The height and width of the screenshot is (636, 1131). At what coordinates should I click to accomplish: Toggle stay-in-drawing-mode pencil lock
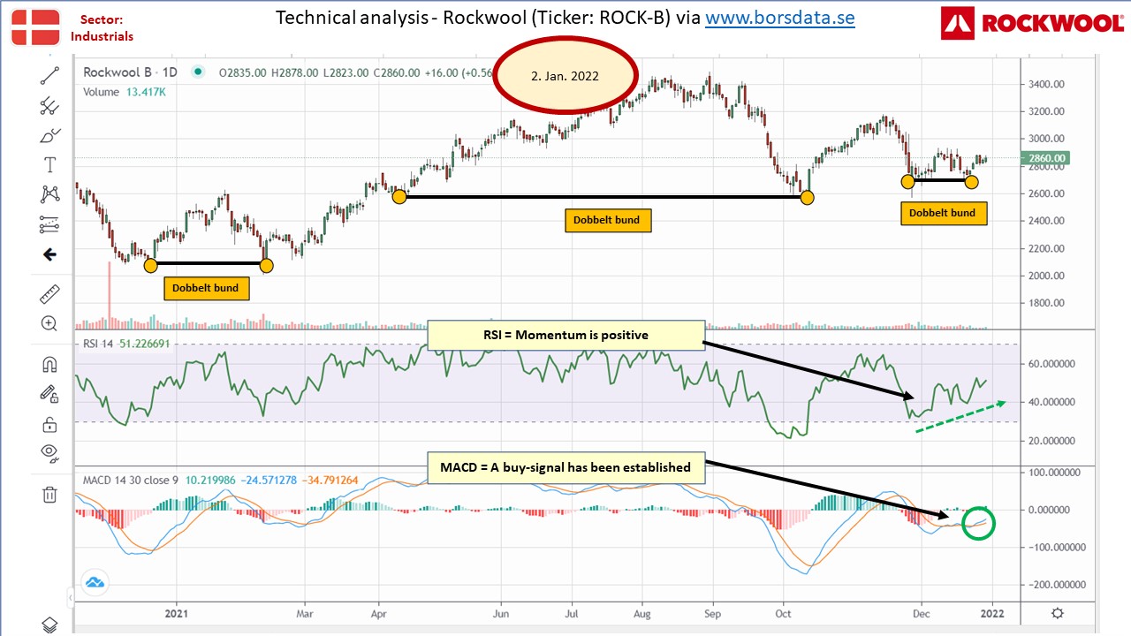tap(49, 394)
